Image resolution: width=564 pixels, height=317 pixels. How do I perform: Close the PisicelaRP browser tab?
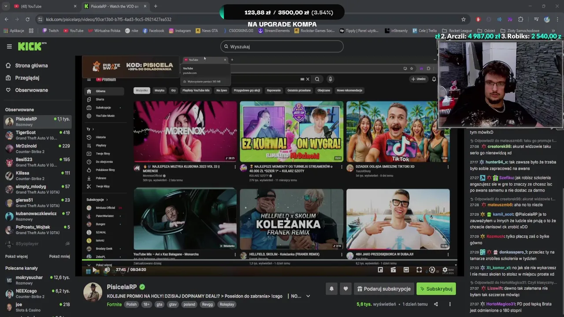(145, 6)
